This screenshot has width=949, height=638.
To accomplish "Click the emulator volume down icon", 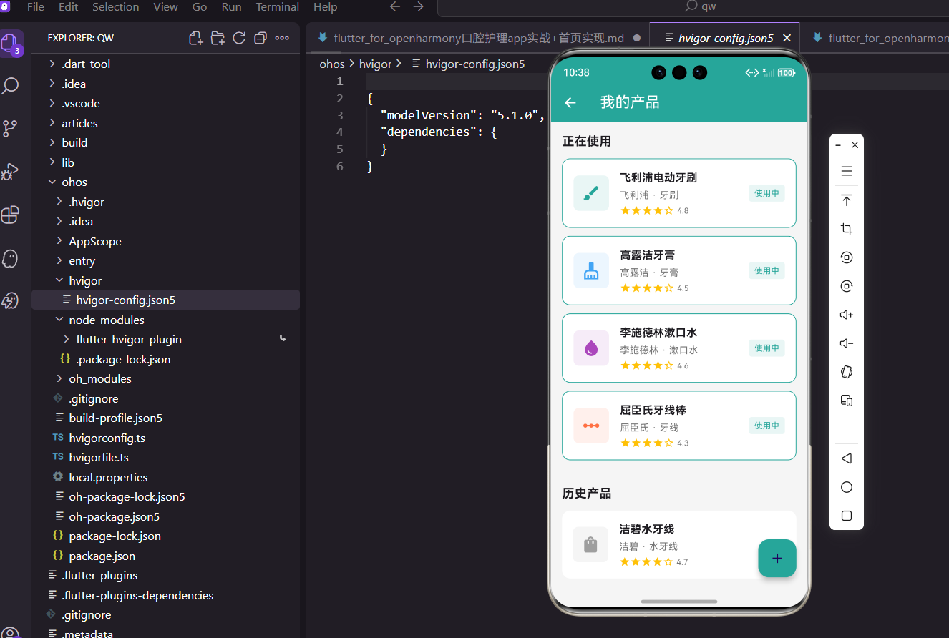I will pyautogui.click(x=847, y=343).
